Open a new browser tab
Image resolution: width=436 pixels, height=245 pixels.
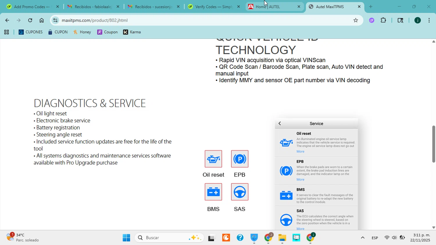(x=371, y=6)
